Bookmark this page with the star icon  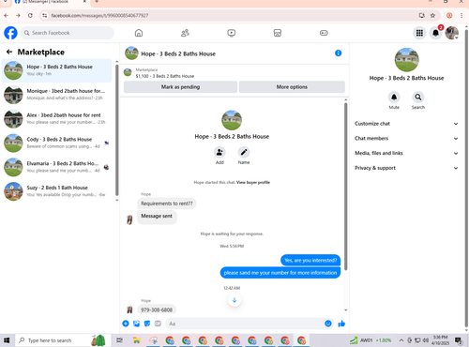coord(432,15)
